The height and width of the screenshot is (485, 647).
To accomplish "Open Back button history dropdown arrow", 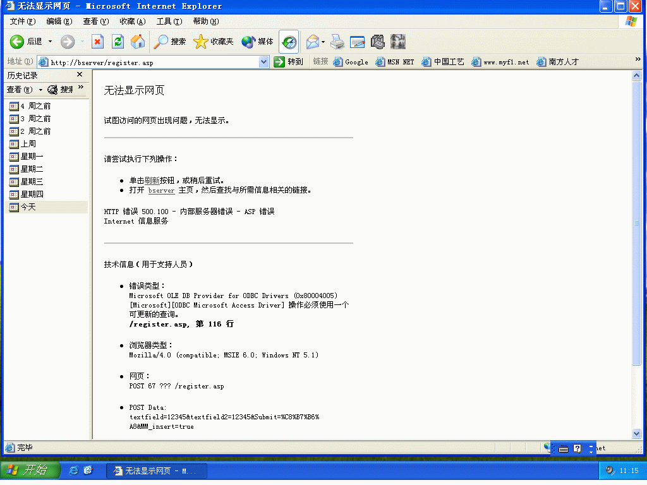I will [x=51, y=42].
